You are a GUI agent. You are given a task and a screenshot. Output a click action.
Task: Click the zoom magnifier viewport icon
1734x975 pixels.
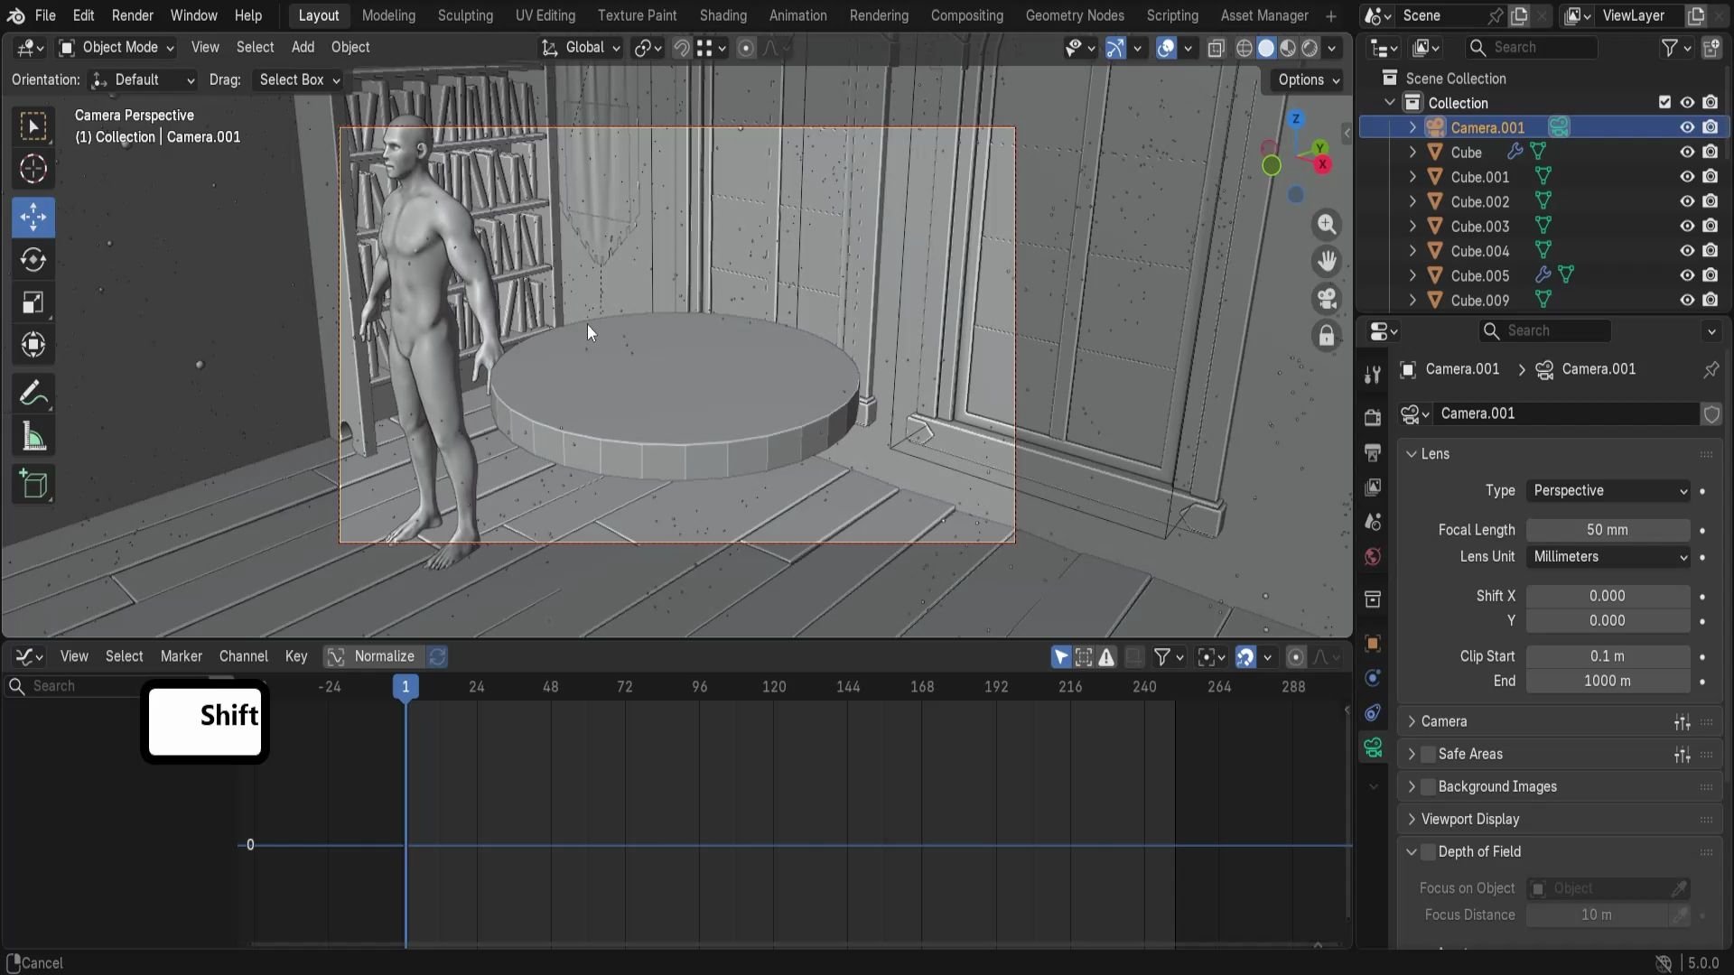[1326, 224]
